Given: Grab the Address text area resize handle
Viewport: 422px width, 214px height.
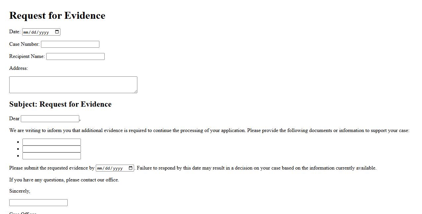Looking at the screenshot, I should (135, 91).
